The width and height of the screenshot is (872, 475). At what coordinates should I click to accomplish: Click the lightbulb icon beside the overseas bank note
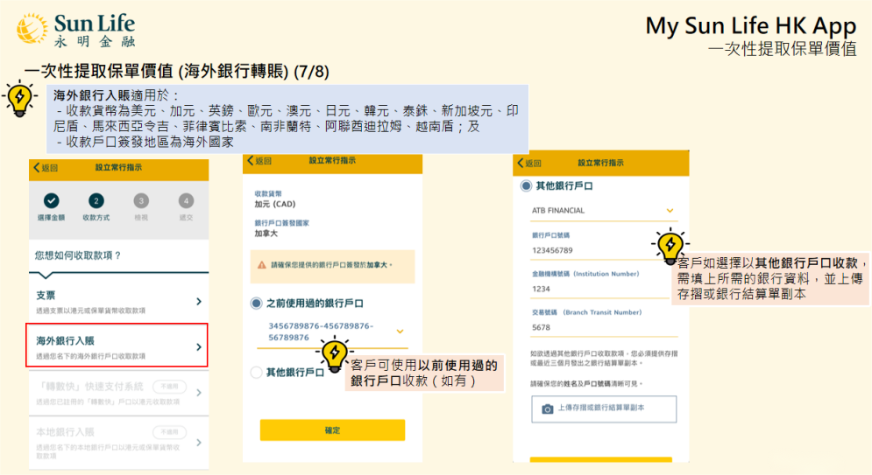(x=19, y=98)
